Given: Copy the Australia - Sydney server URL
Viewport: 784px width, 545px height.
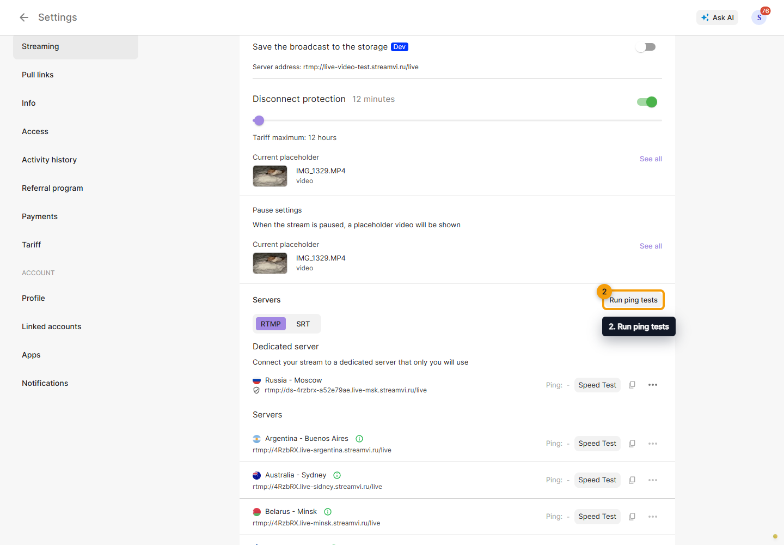Looking at the screenshot, I should (632, 480).
